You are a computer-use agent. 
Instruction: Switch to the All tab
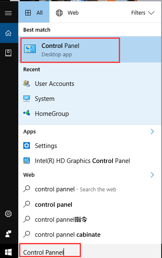[34, 13]
